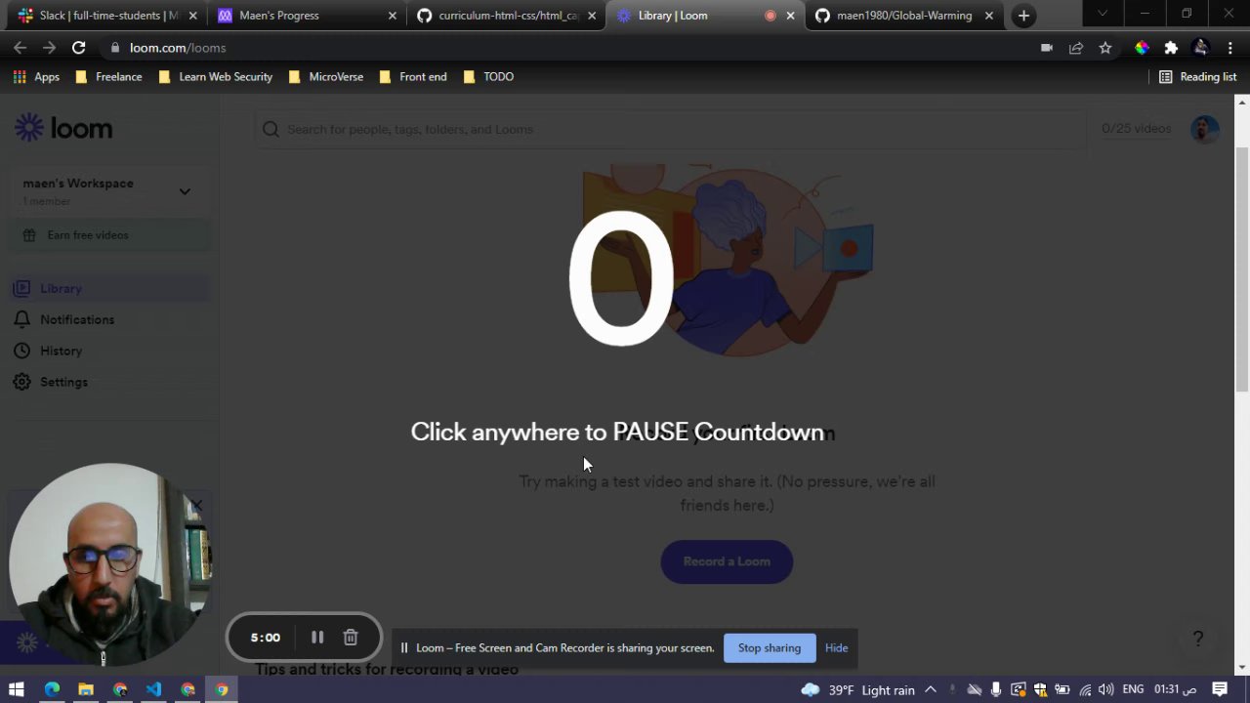Open History via the clock icon

click(21, 351)
